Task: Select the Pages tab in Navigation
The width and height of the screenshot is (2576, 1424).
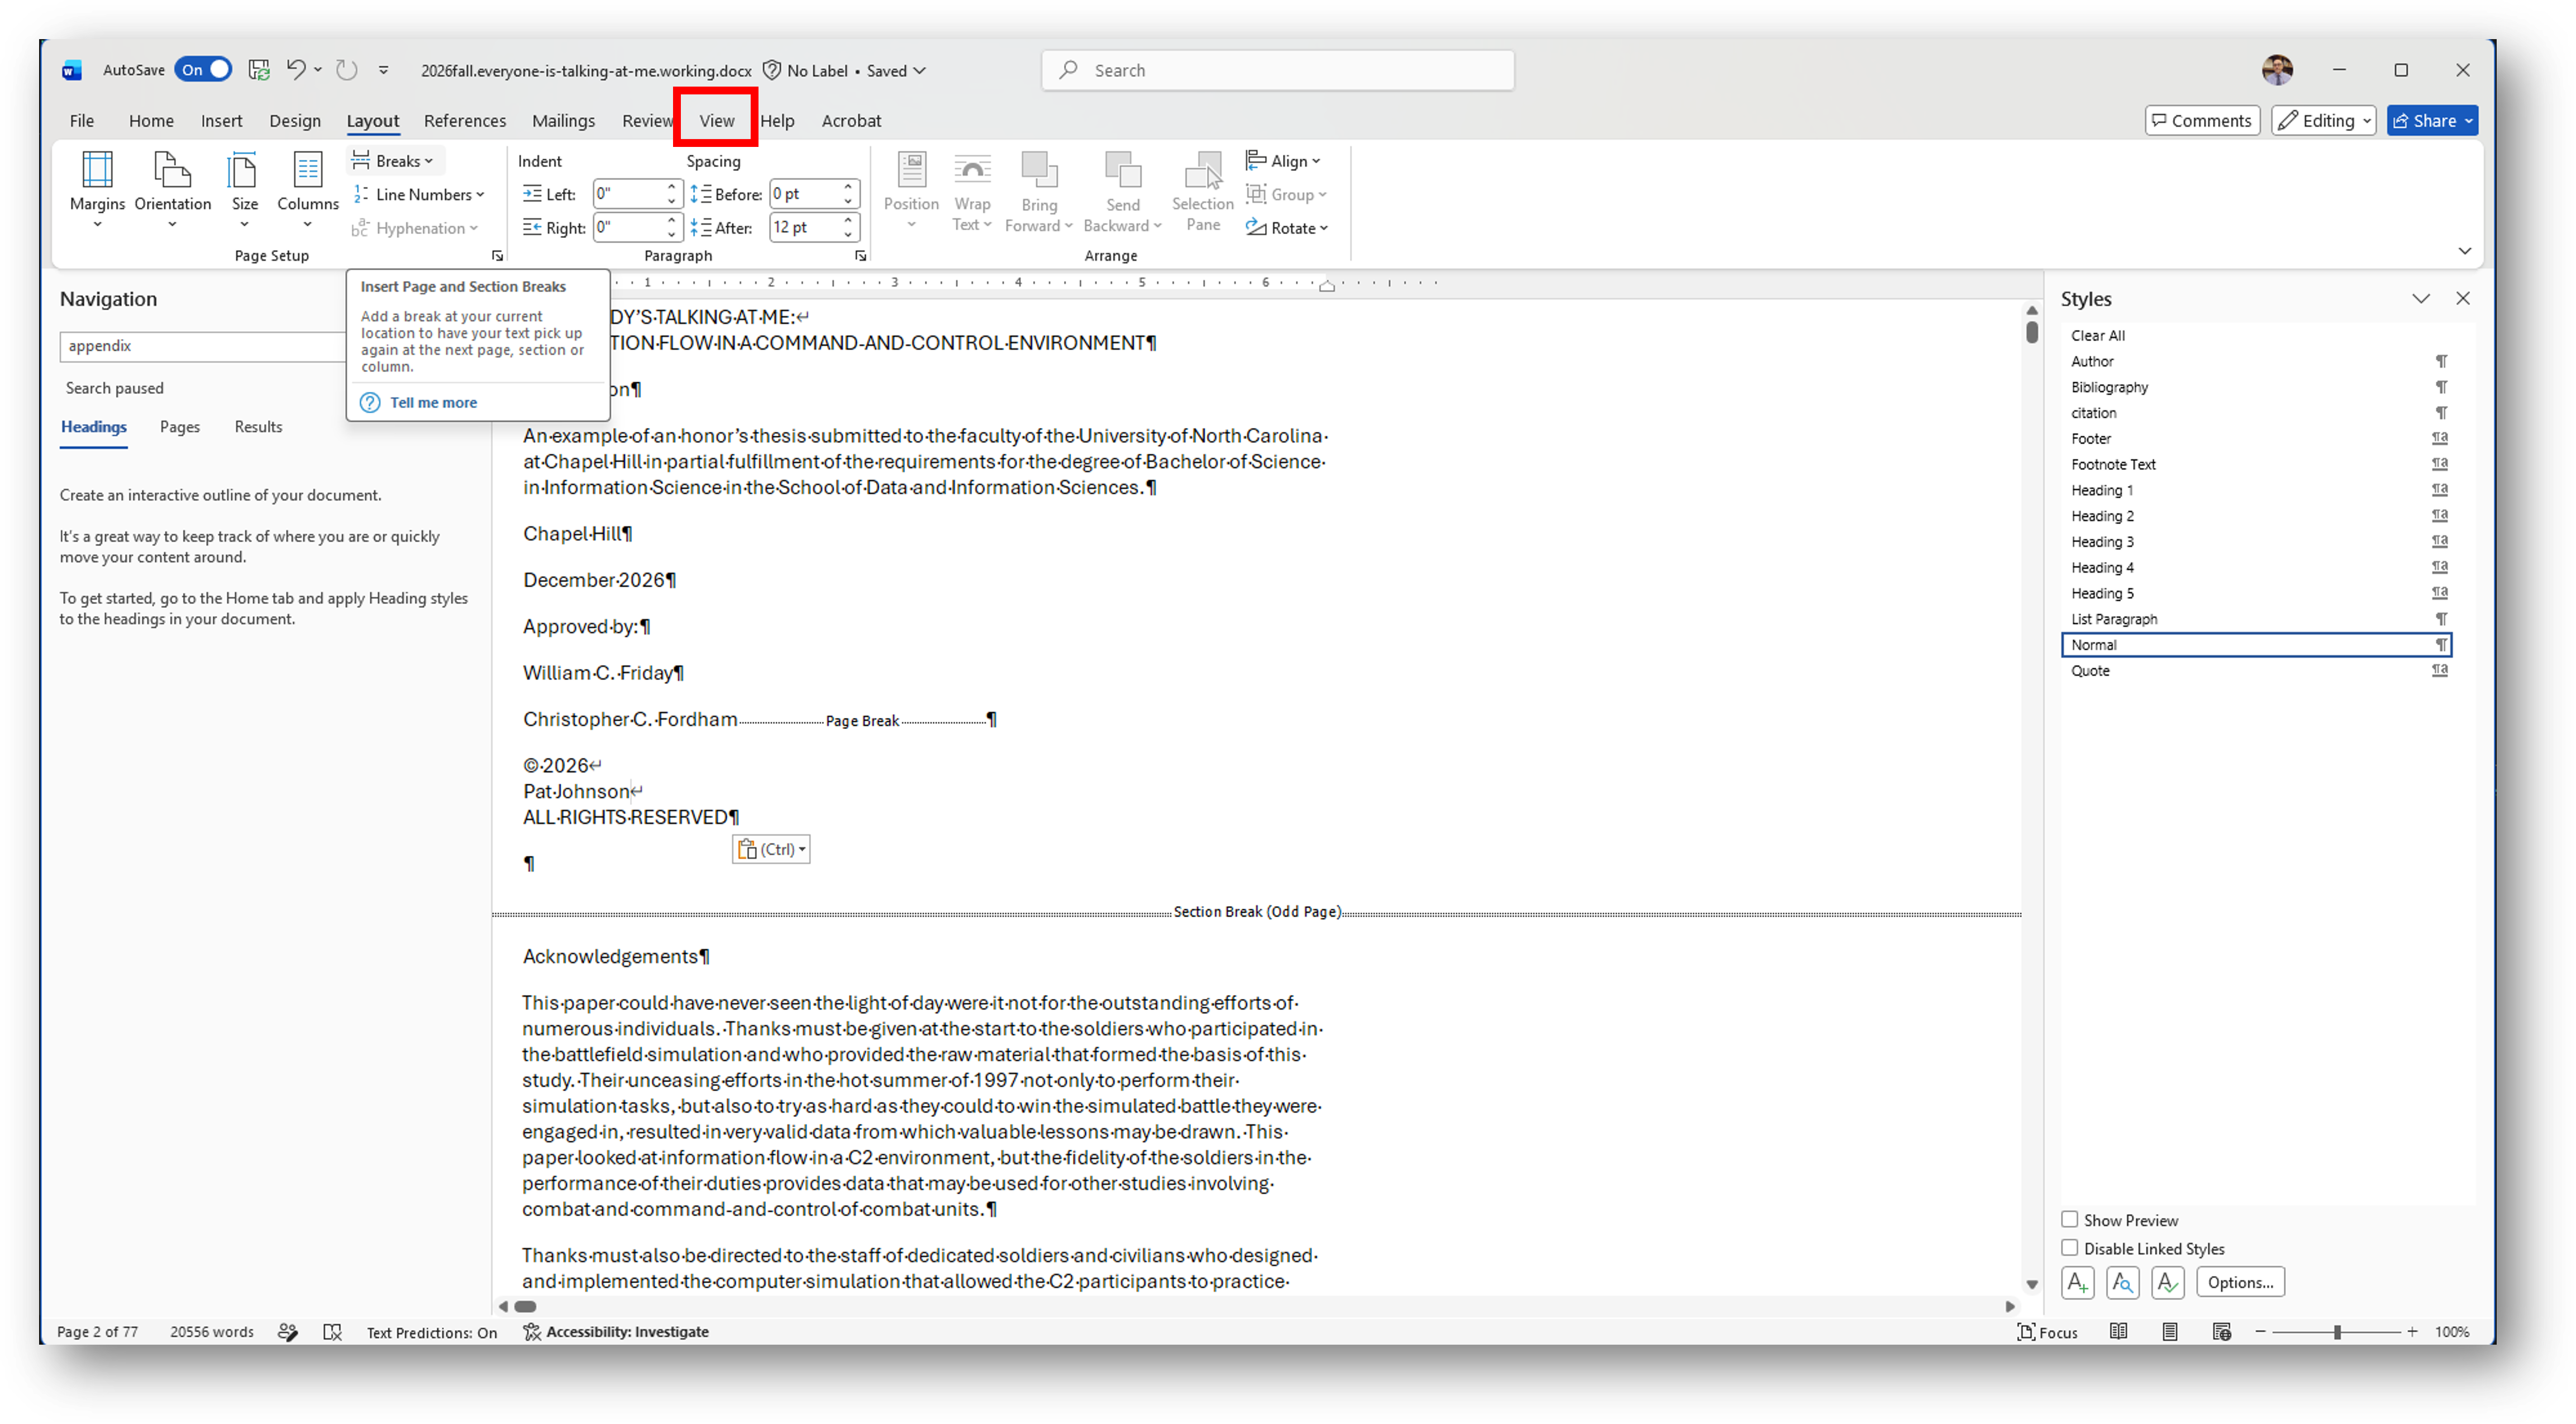Action: [x=180, y=427]
